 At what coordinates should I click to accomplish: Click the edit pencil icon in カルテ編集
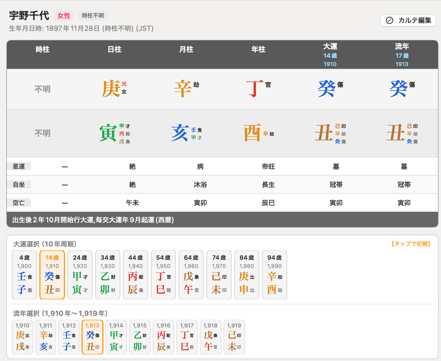(389, 21)
